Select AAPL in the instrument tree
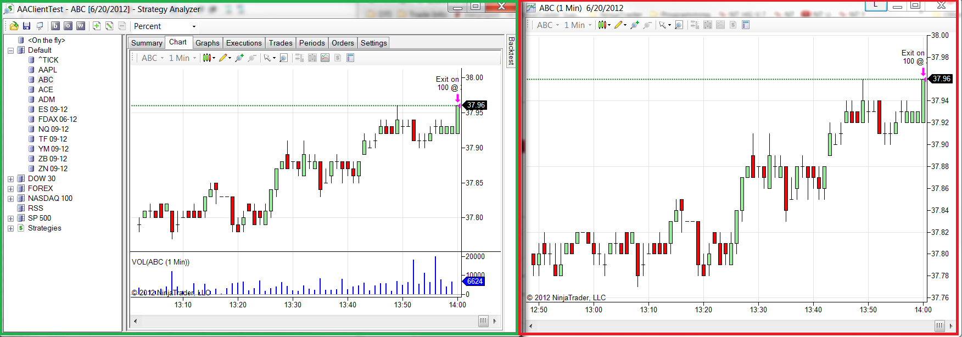962x337 pixels. point(47,70)
